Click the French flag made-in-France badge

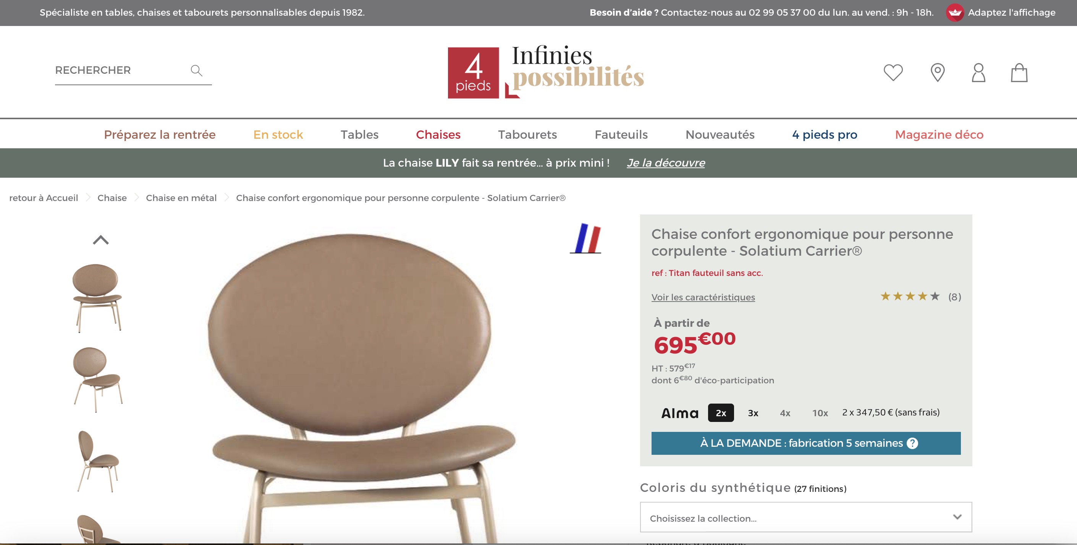point(585,238)
